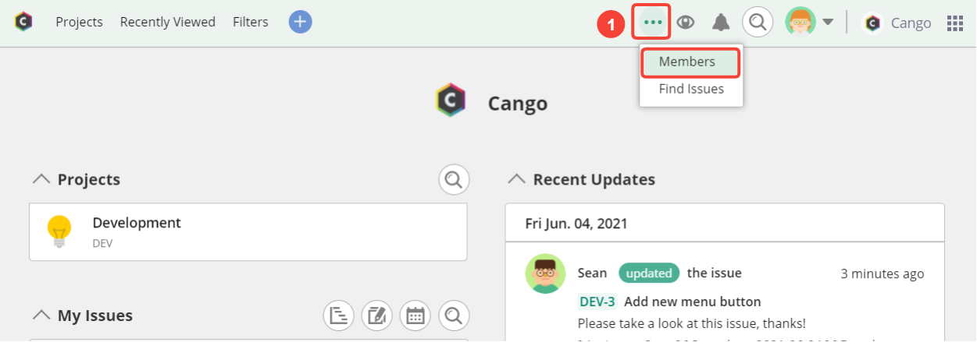Open the notifications bell
977x342 pixels.
pos(721,23)
